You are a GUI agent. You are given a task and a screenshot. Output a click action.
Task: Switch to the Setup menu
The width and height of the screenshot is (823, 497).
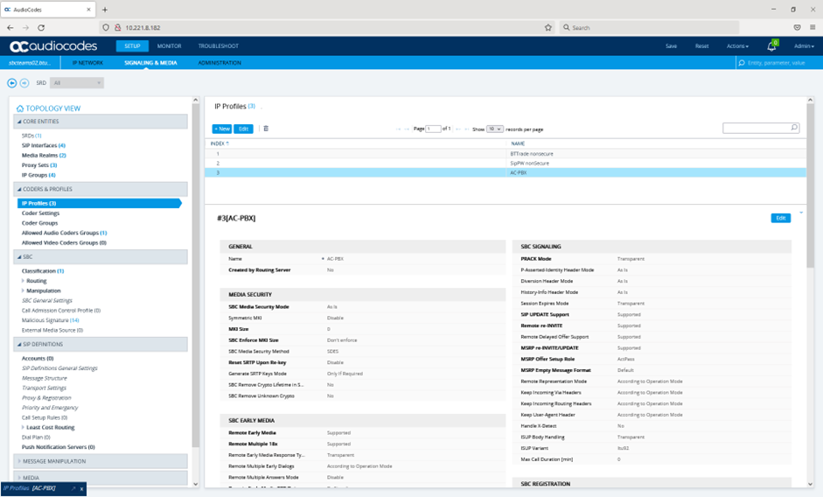coord(132,46)
